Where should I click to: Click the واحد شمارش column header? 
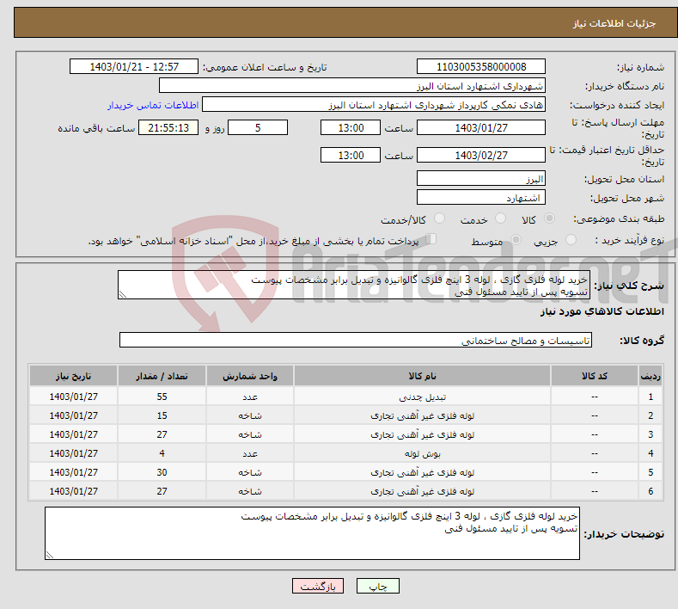[x=250, y=376]
